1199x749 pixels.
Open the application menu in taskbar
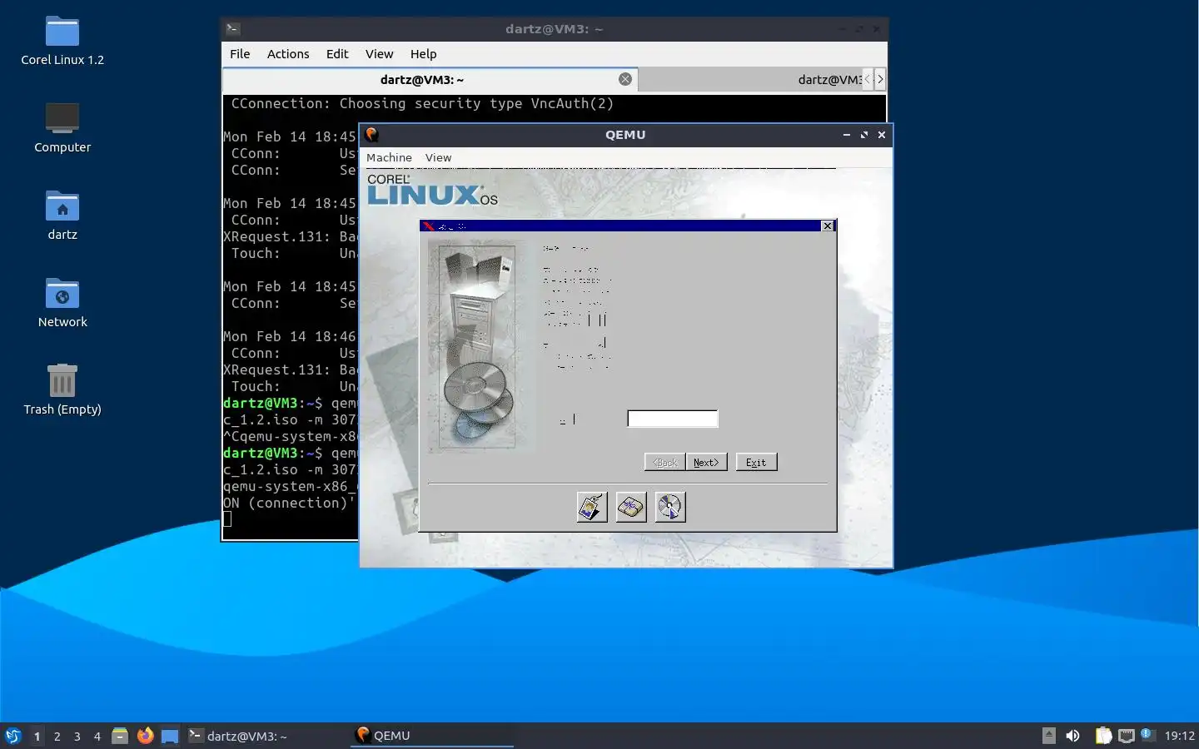[13, 736]
